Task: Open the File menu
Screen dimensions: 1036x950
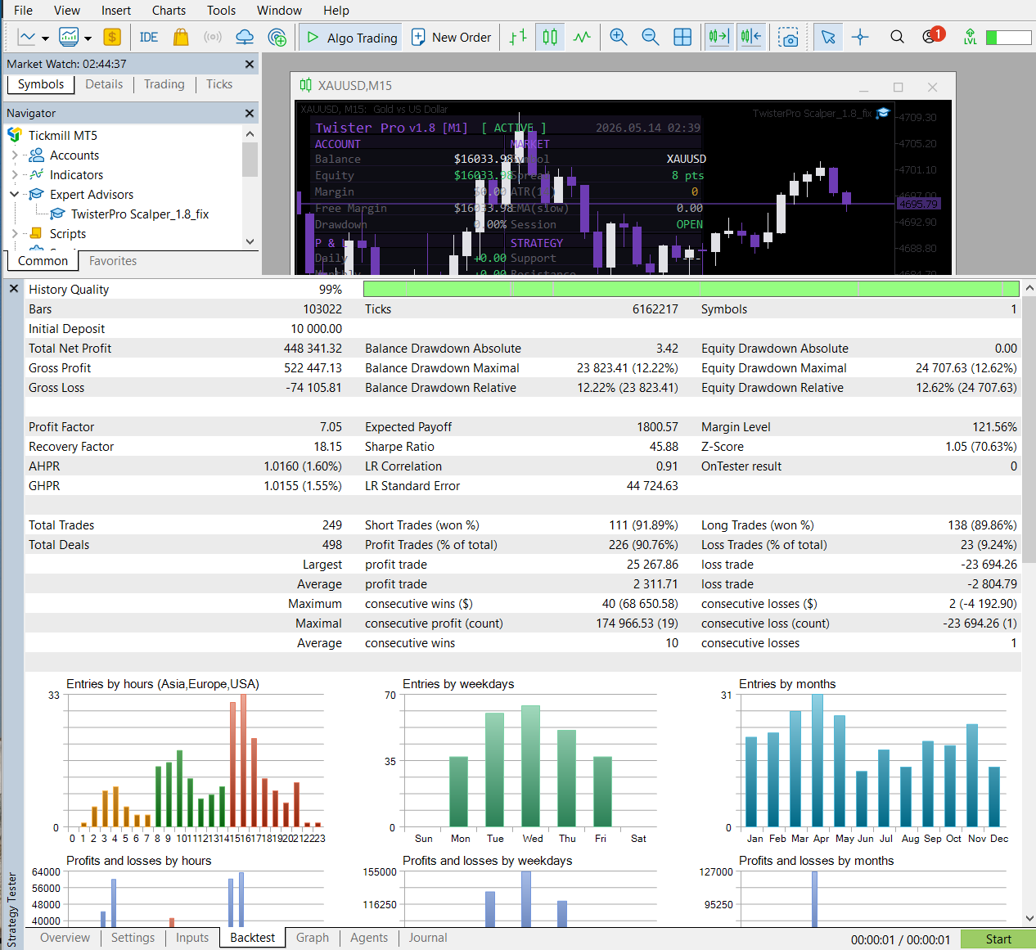Action: (x=23, y=11)
